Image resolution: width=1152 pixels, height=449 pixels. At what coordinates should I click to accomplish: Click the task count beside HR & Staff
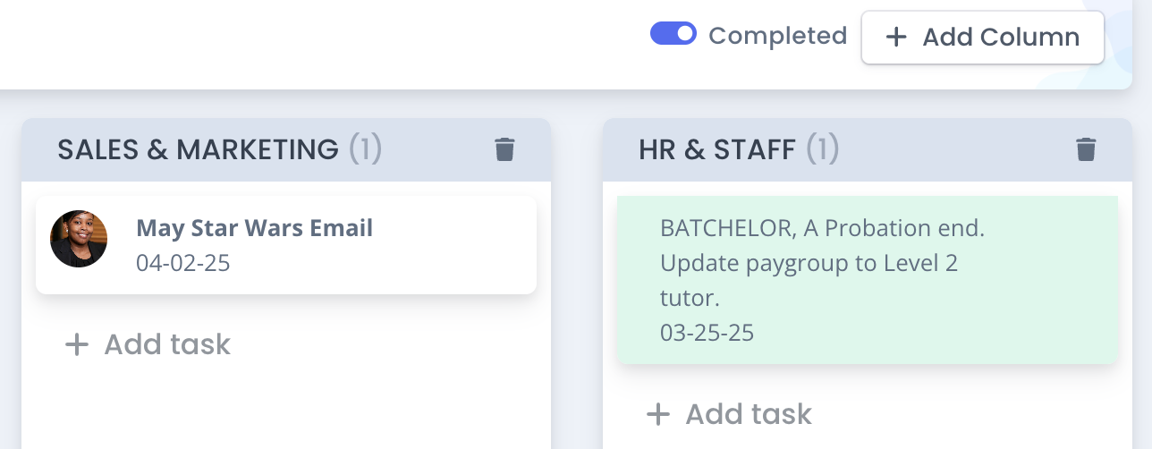click(823, 149)
